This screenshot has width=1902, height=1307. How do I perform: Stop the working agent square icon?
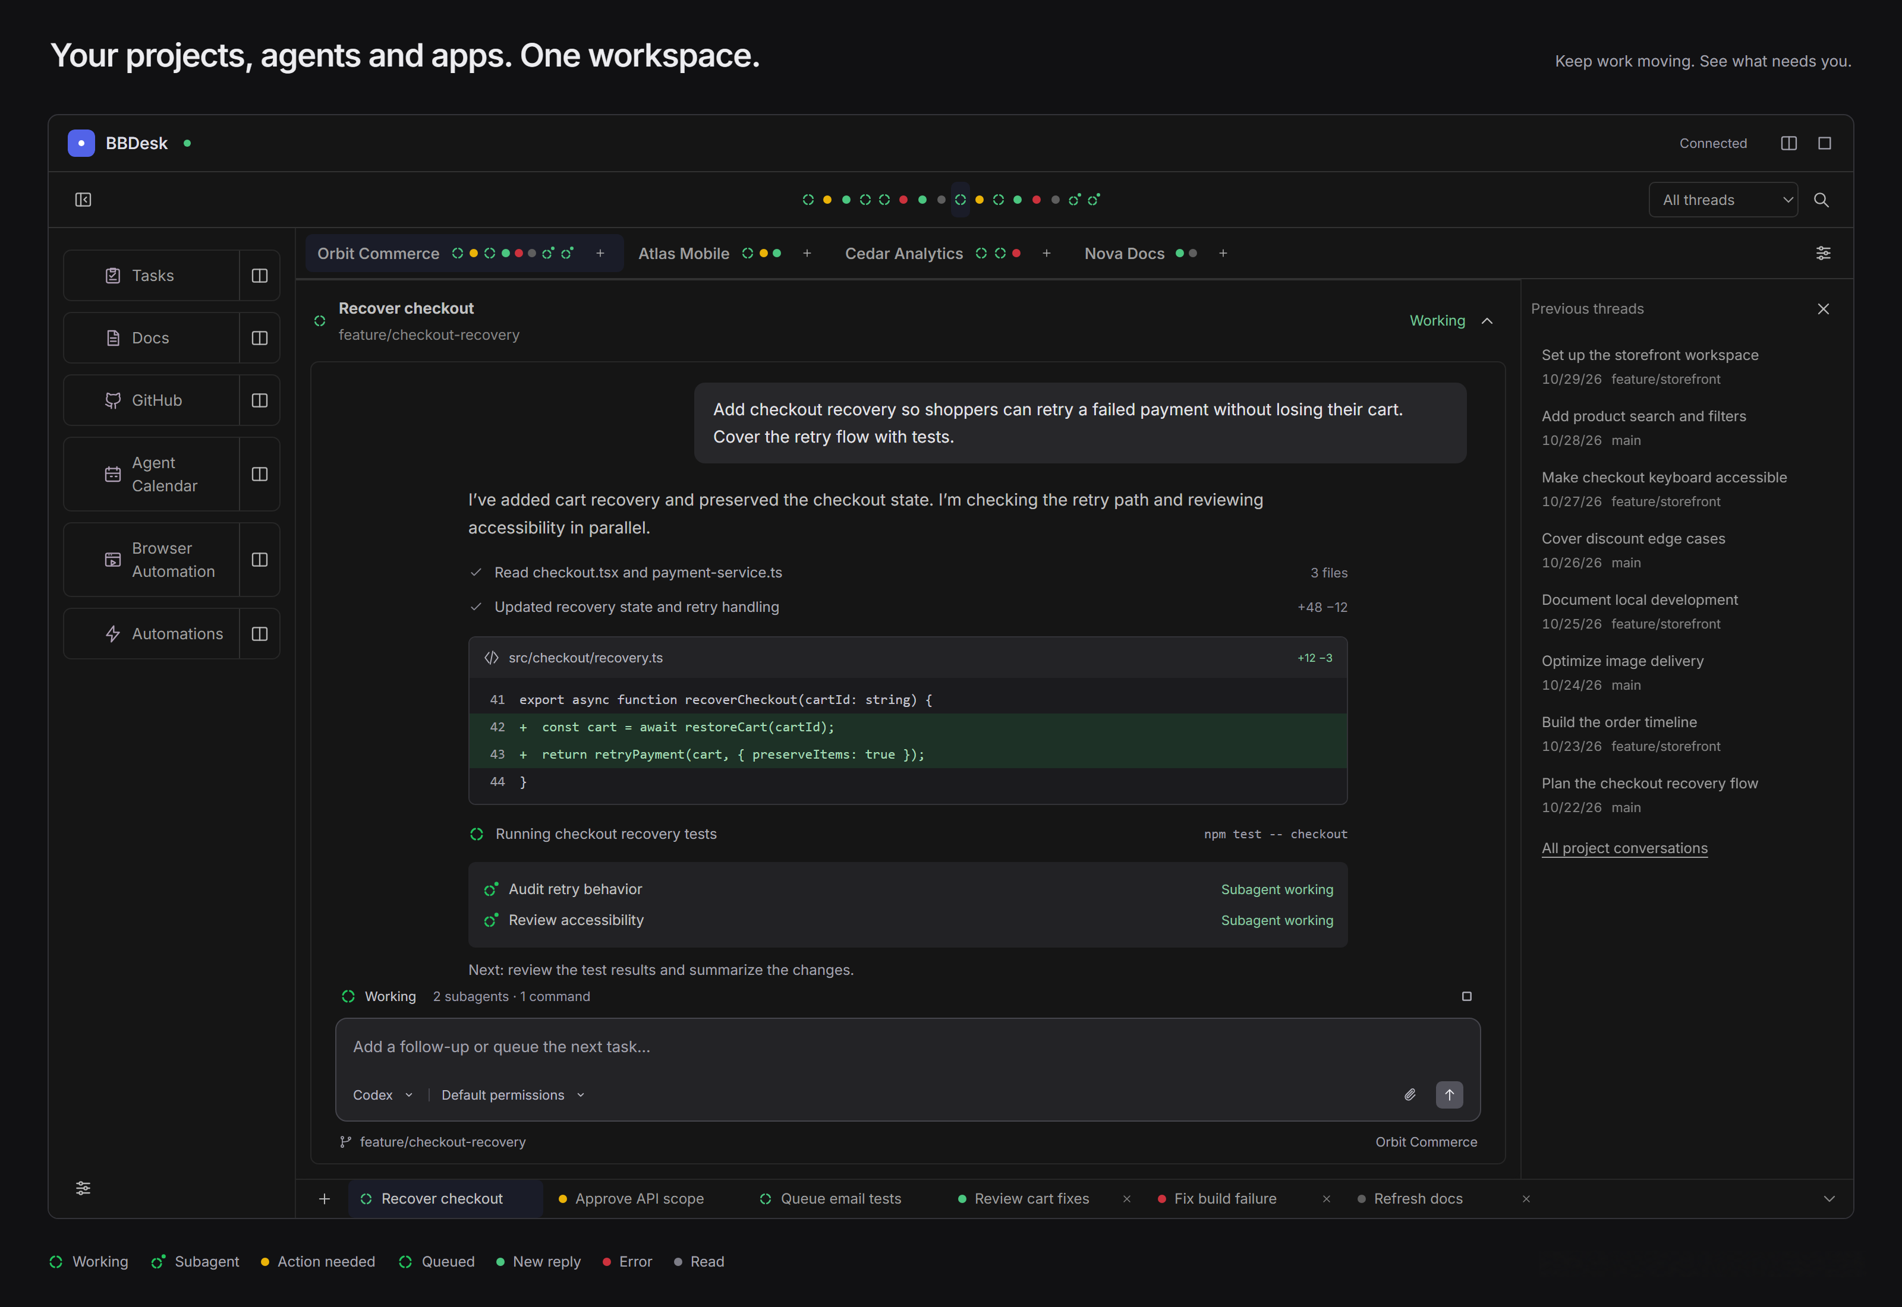pyautogui.click(x=1466, y=997)
